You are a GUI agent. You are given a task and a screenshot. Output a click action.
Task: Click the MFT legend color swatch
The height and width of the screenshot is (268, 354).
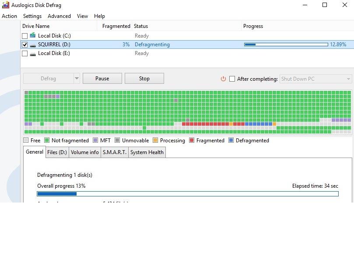coord(95,140)
